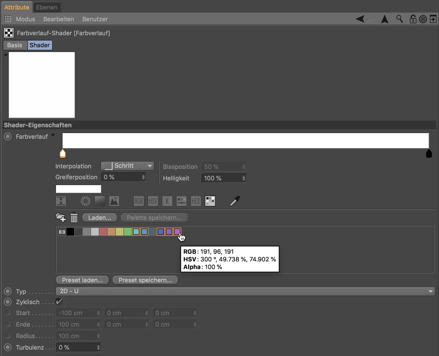Open the Benutzer menu
The height and width of the screenshot is (356, 439).
(95, 19)
